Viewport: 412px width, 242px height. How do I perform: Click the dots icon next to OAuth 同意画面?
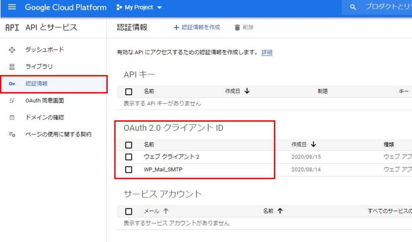click(x=12, y=101)
